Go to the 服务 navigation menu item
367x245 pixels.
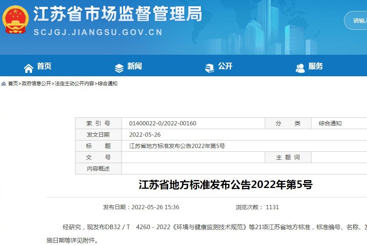316,66
